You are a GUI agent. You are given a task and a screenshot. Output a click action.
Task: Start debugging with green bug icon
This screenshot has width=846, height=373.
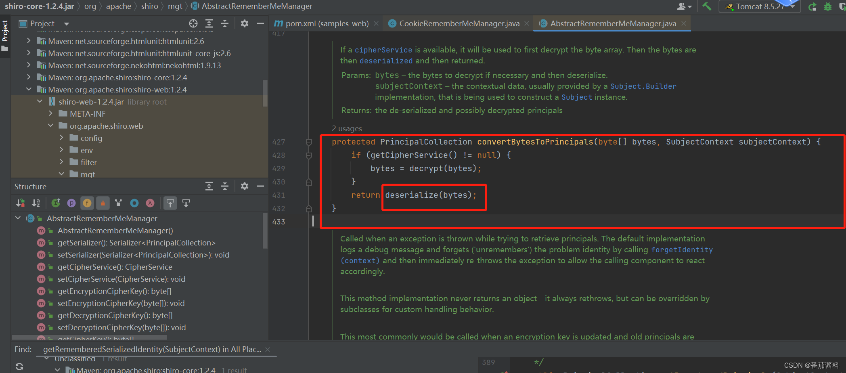click(x=828, y=6)
